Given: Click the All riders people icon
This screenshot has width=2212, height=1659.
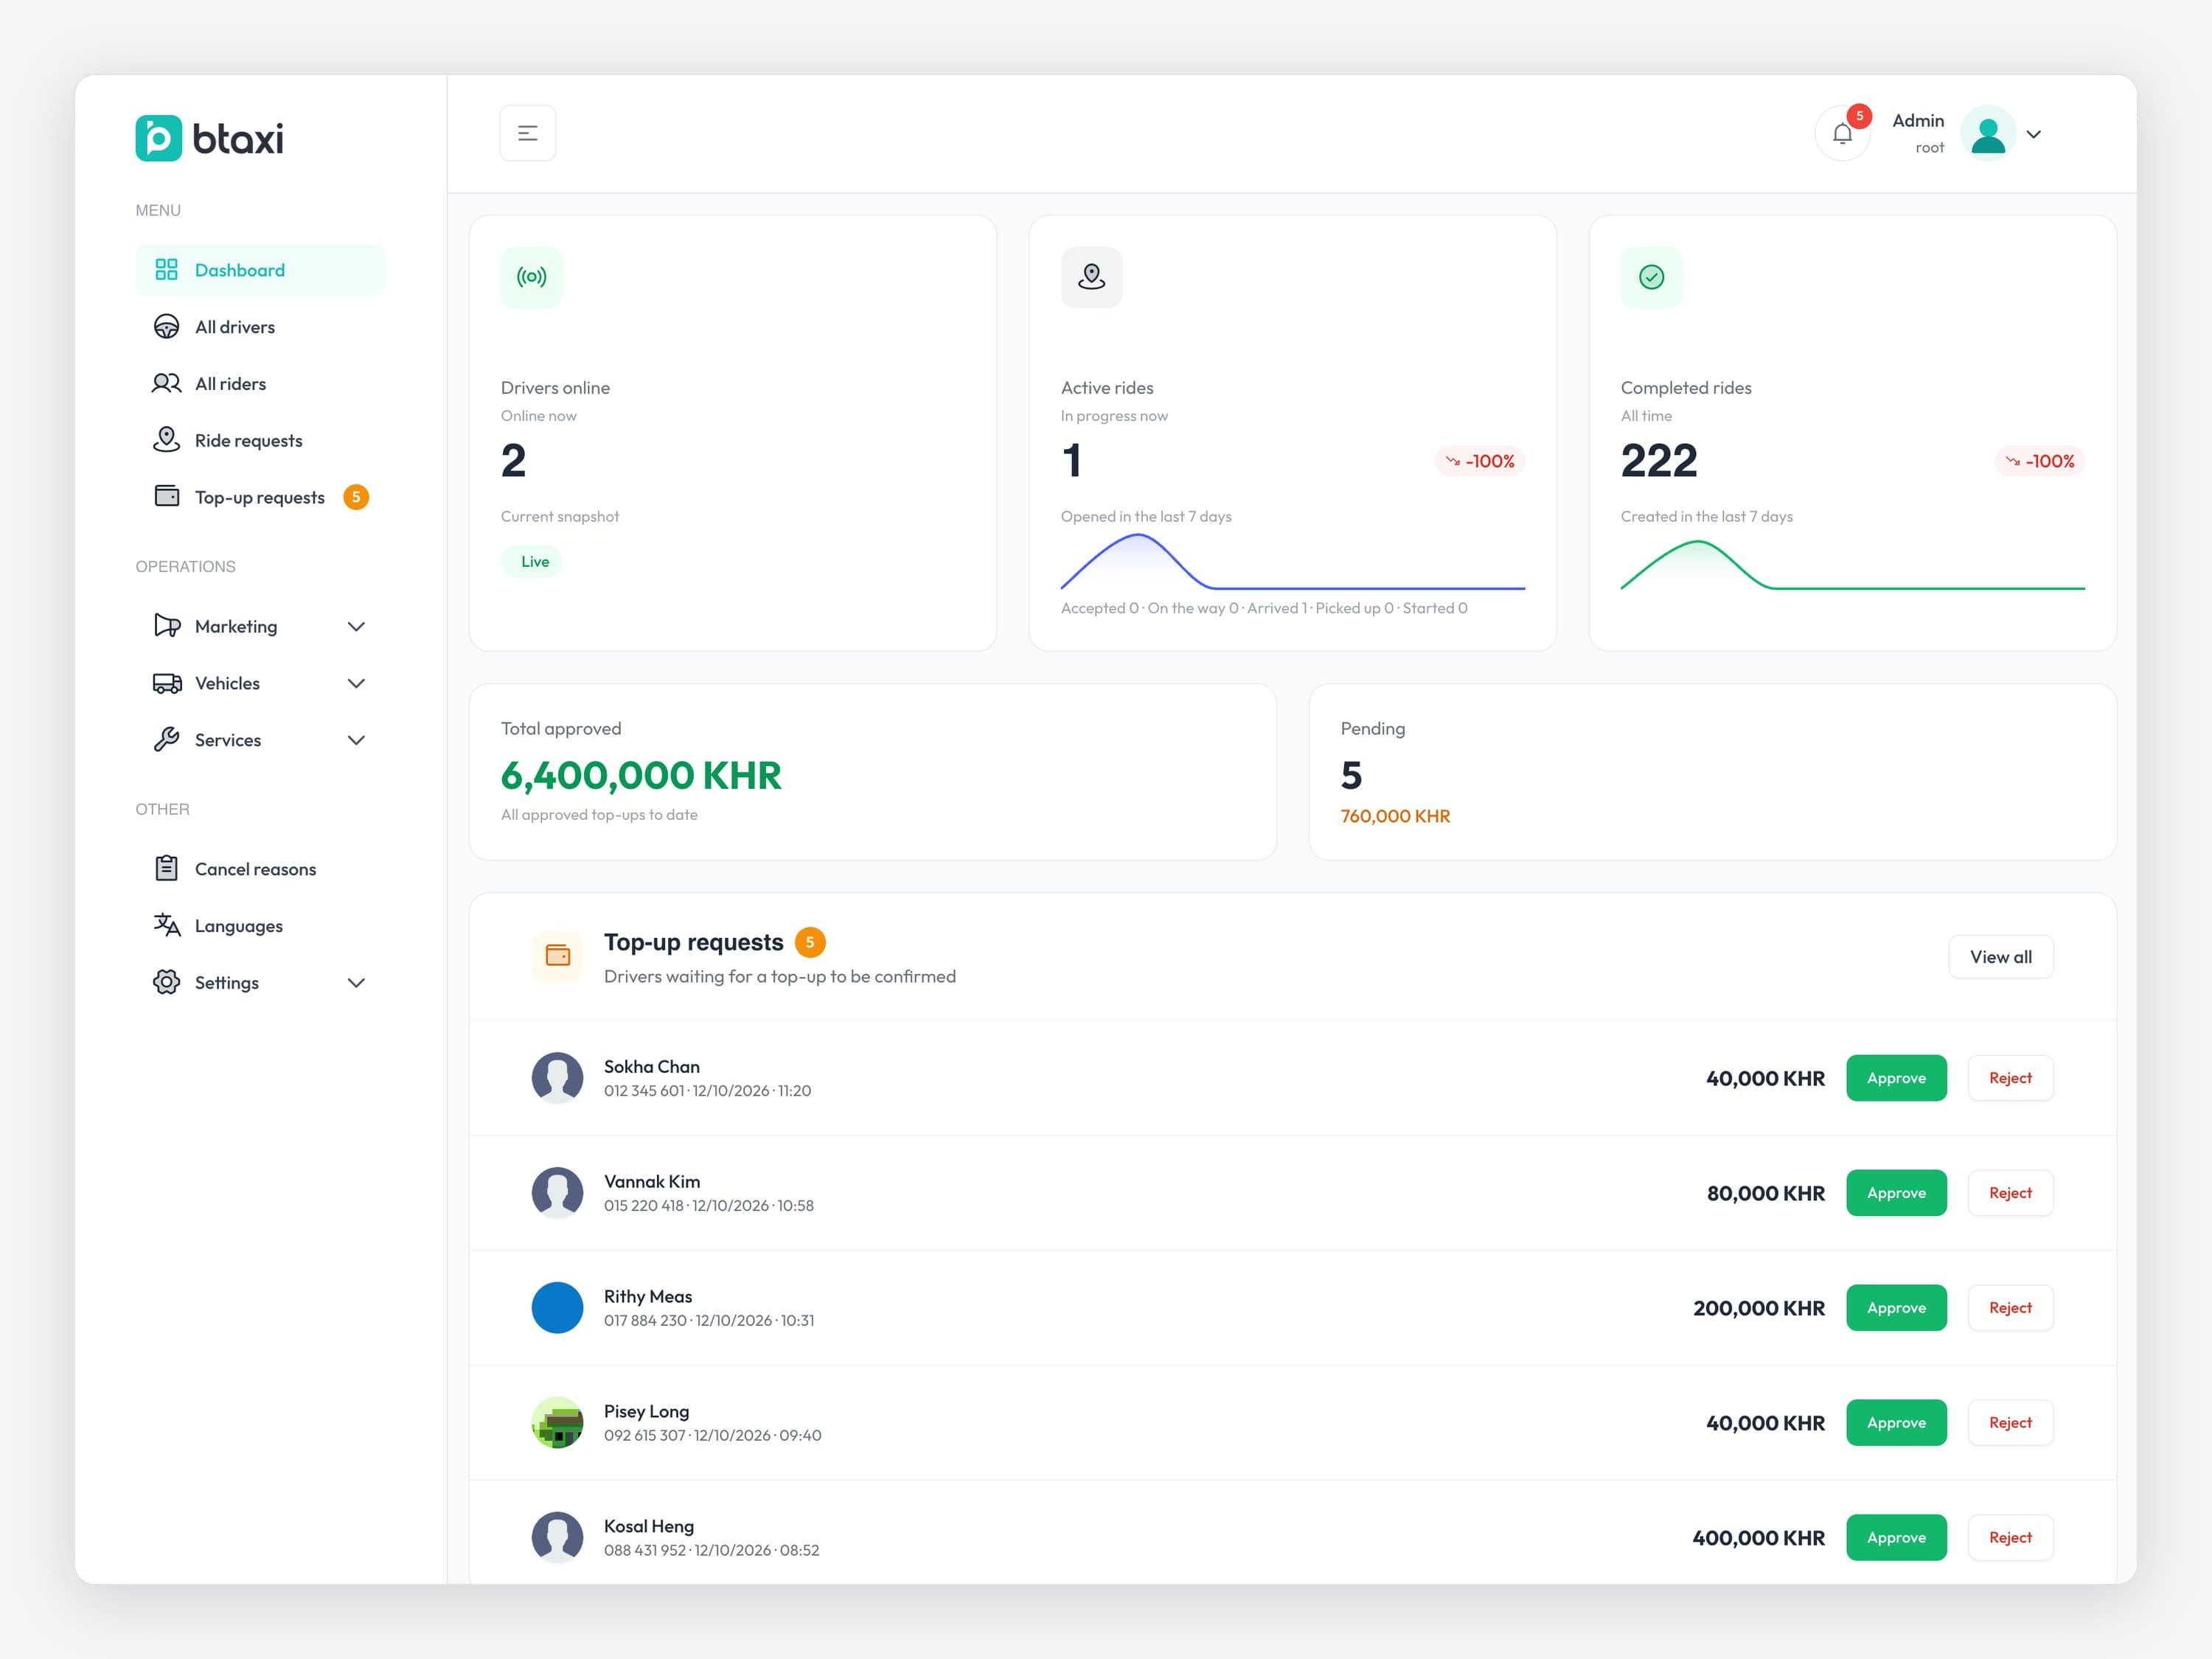Looking at the screenshot, I should (x=167, y=384).
